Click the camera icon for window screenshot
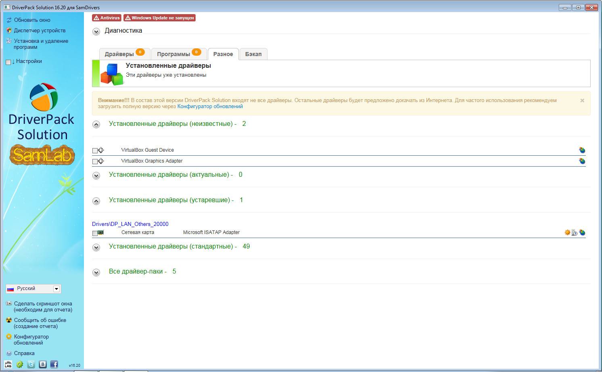The width and height of the screenshot is (602, 372). point(9,303)
